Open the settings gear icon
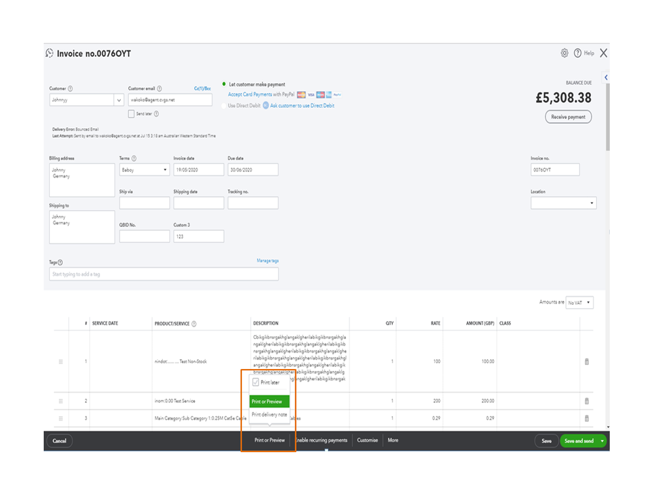 (x=564, y=53)
